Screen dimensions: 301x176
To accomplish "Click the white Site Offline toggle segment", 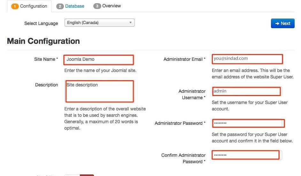I will 72,175.
